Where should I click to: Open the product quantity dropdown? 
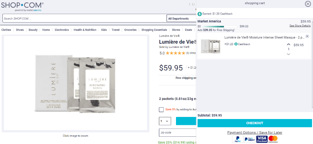point(165,121)
